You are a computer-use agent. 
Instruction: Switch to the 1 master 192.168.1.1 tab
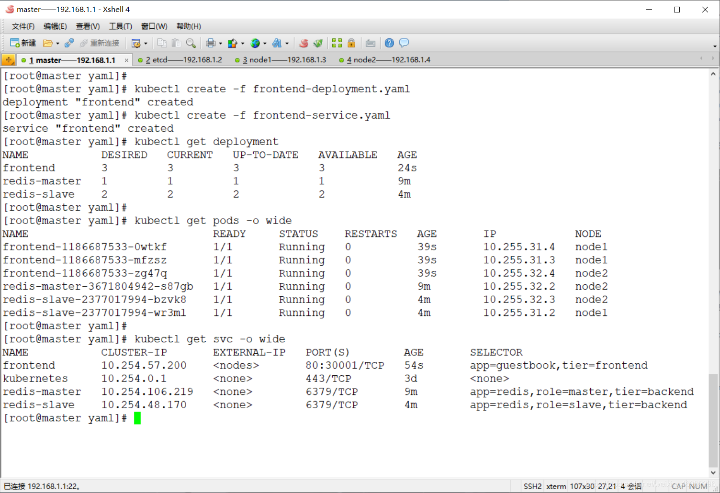[x=72, y=60]
